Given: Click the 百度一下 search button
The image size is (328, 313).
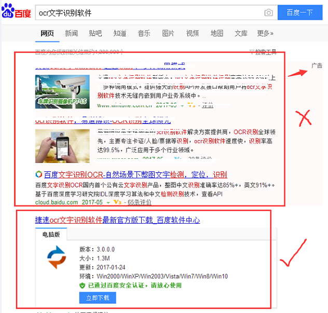Looking at the screenshot, I should pyautogui.click(x=300, y=13).
